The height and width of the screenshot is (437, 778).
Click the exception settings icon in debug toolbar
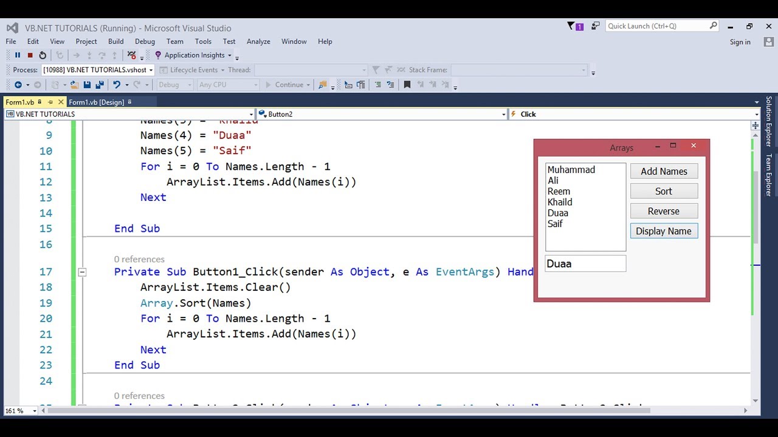(x=132, y=55)
